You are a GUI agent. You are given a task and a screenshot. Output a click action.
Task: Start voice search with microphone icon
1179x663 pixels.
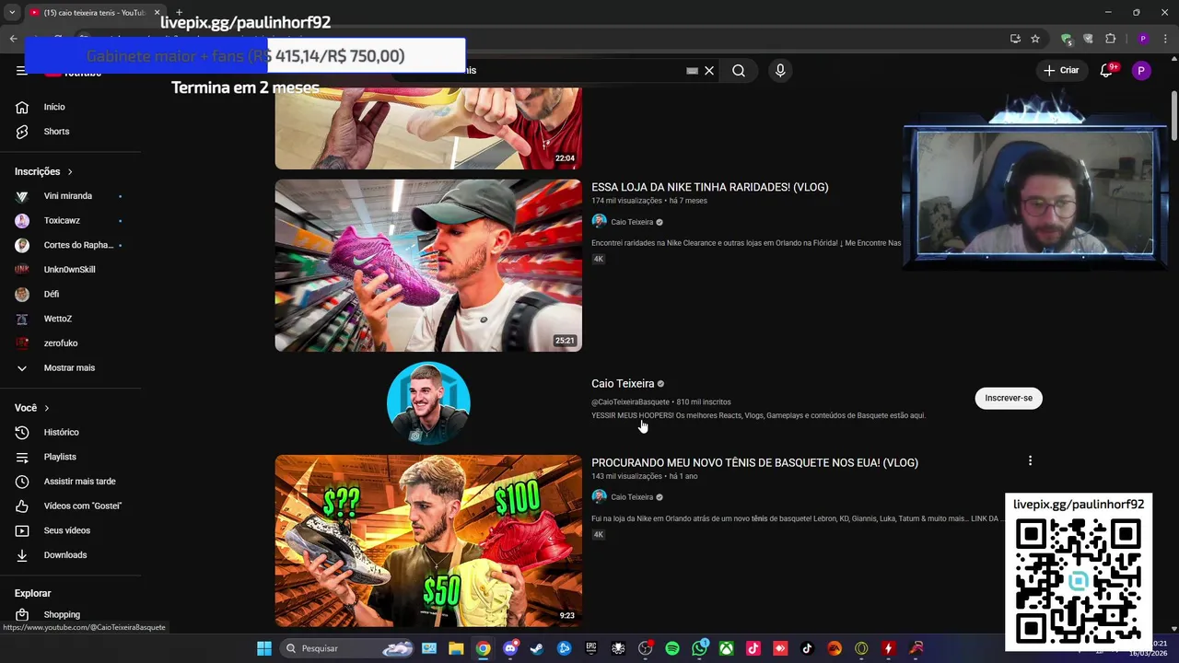click(780, 71)
